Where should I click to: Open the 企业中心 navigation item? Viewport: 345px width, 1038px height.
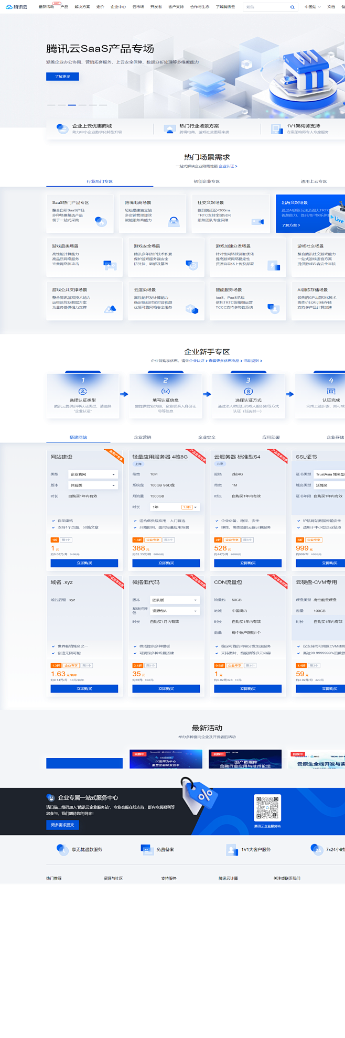click(x=118, y=7)
